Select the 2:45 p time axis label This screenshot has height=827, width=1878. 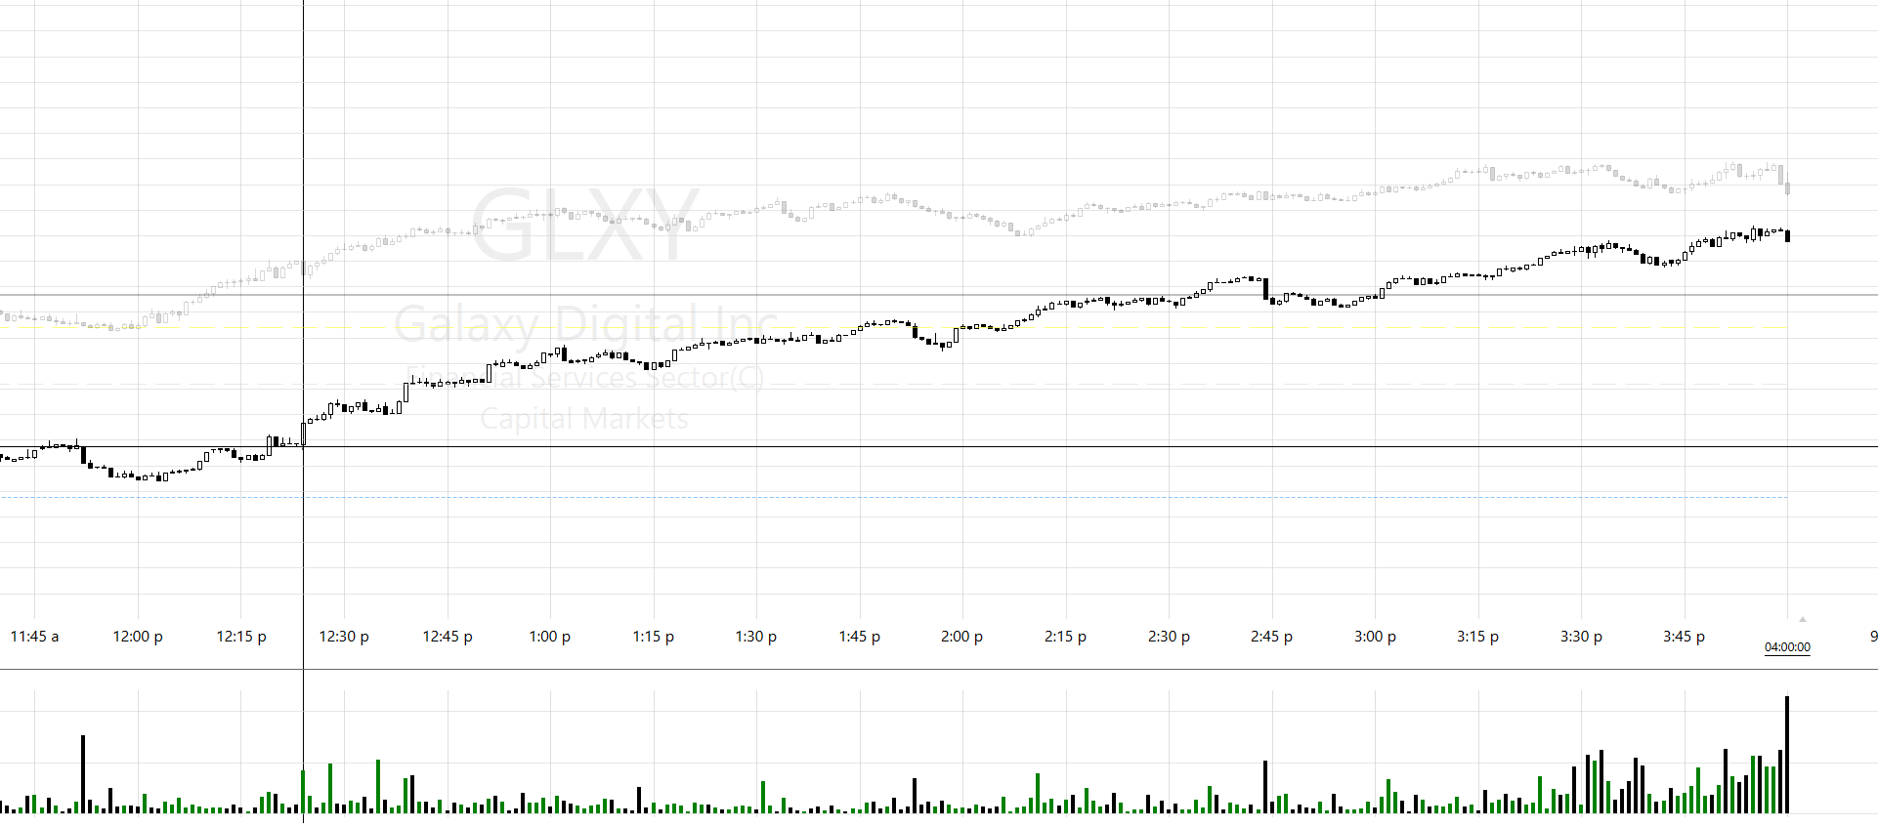click(1271, 637)
